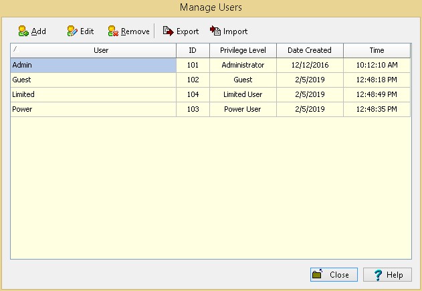Click the Add user icon
The height and width of the screenshot is (291, 422).
click(23, 31)
